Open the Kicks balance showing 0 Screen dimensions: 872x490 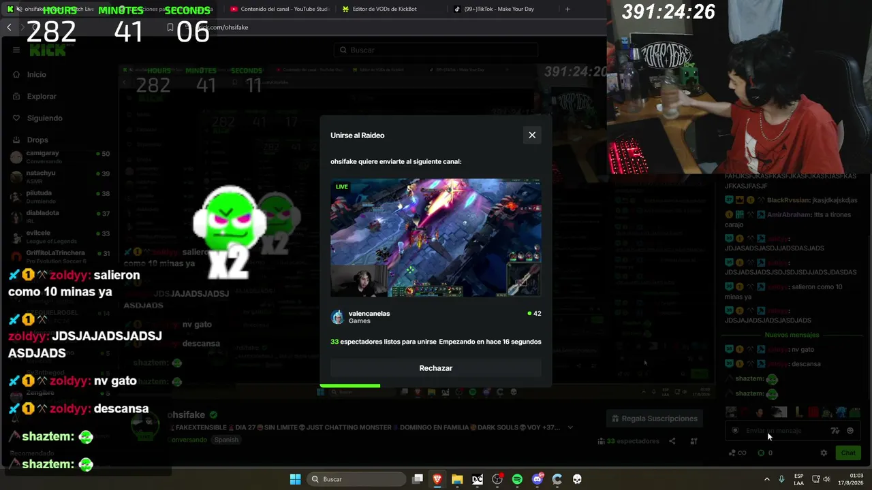[x=765, y=453]
